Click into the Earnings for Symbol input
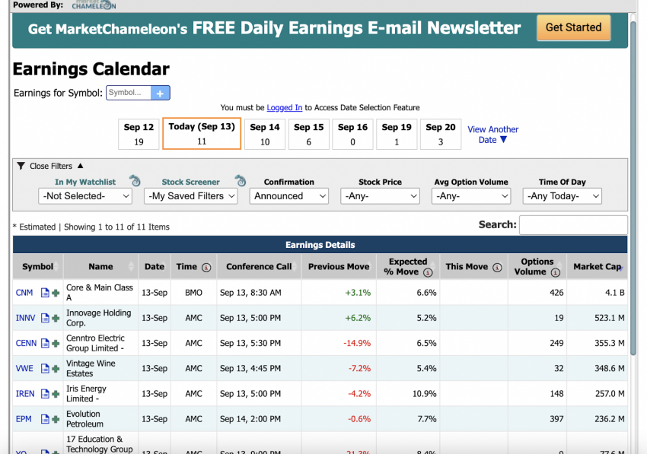 129,93
